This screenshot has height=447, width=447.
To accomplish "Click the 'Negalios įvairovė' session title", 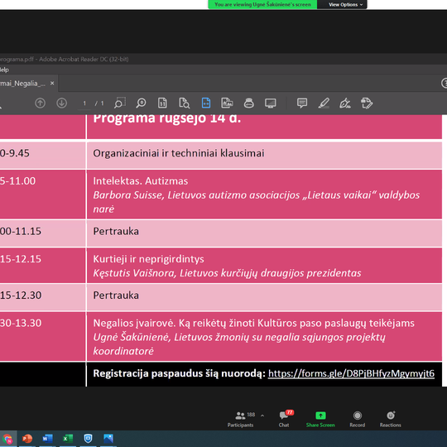I will (254, 324).
